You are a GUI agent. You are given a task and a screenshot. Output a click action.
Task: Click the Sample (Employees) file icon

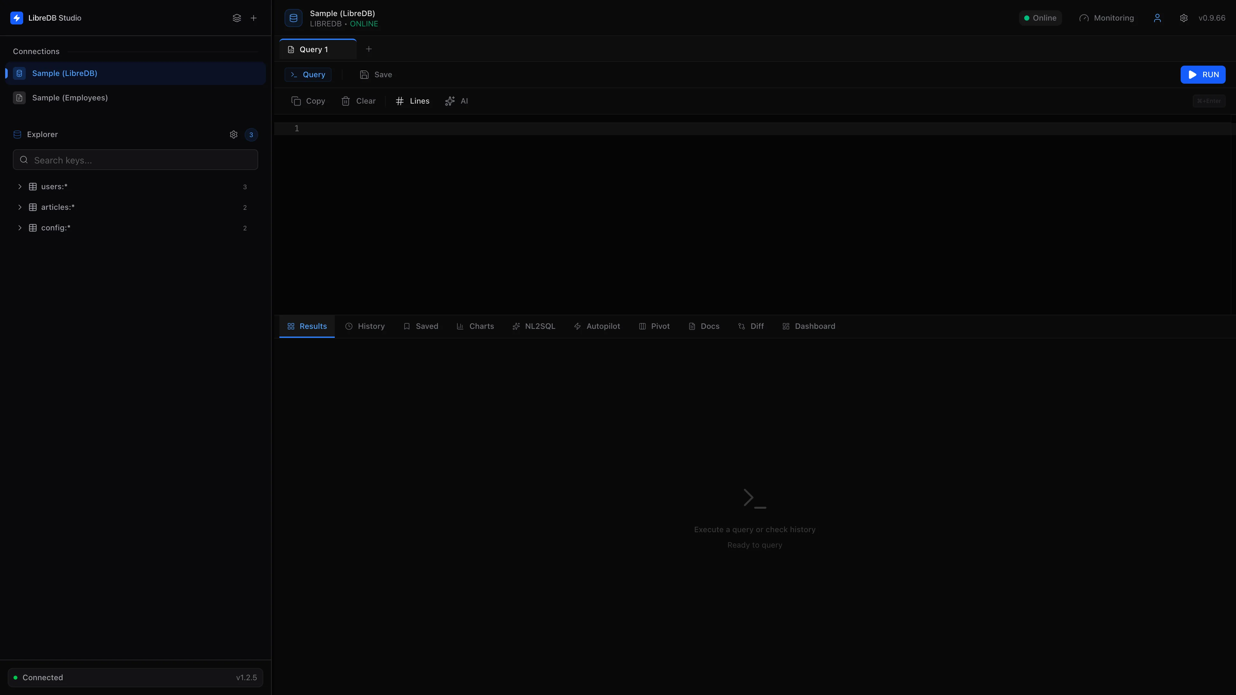point(19,98)
